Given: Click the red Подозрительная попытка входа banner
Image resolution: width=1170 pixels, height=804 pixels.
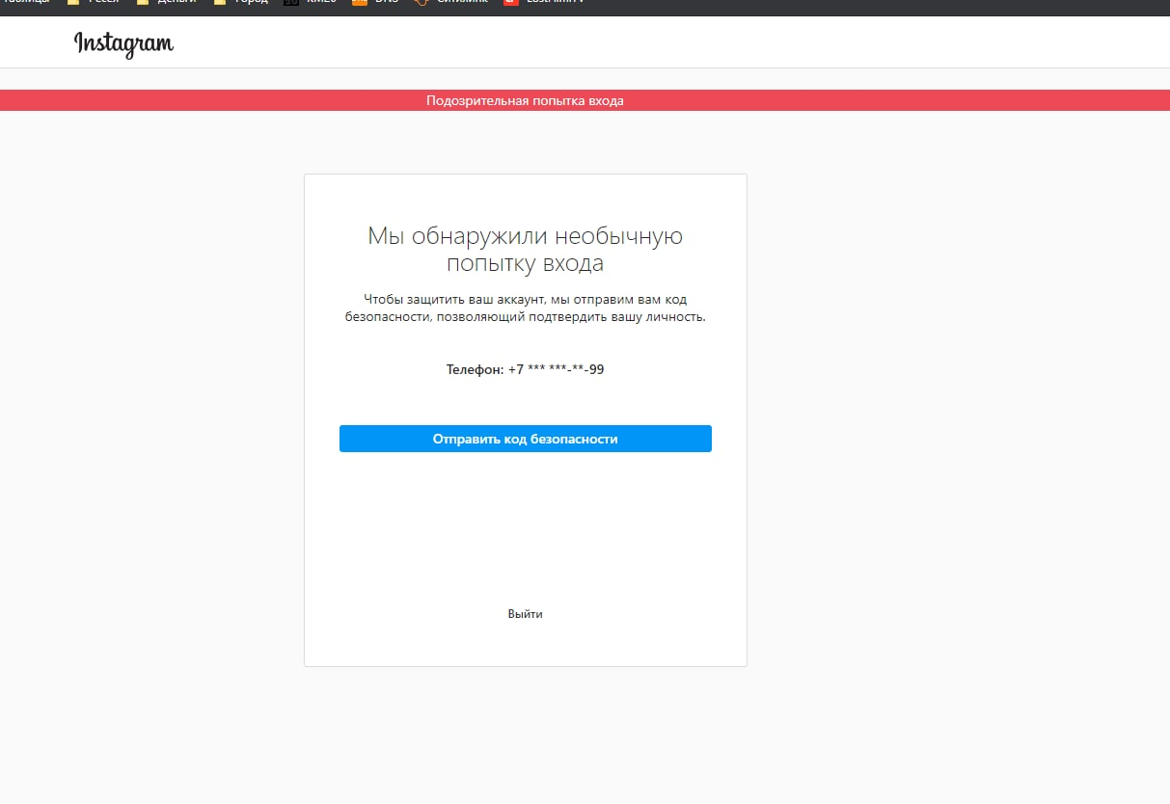Looking at the screenshot, I should tap(585, 100).
